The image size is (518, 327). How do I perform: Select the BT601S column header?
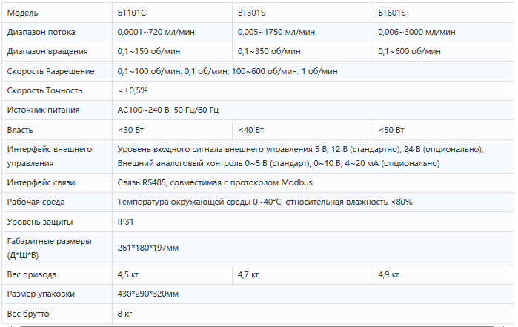[x=445, y=13]
